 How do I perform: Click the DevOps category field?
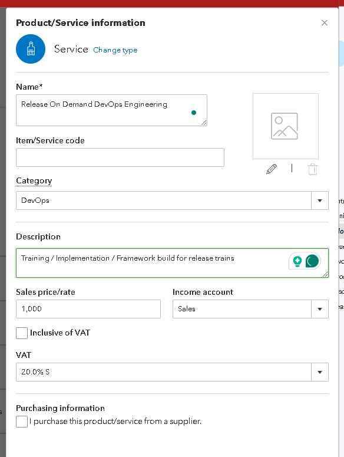[164, 200]
